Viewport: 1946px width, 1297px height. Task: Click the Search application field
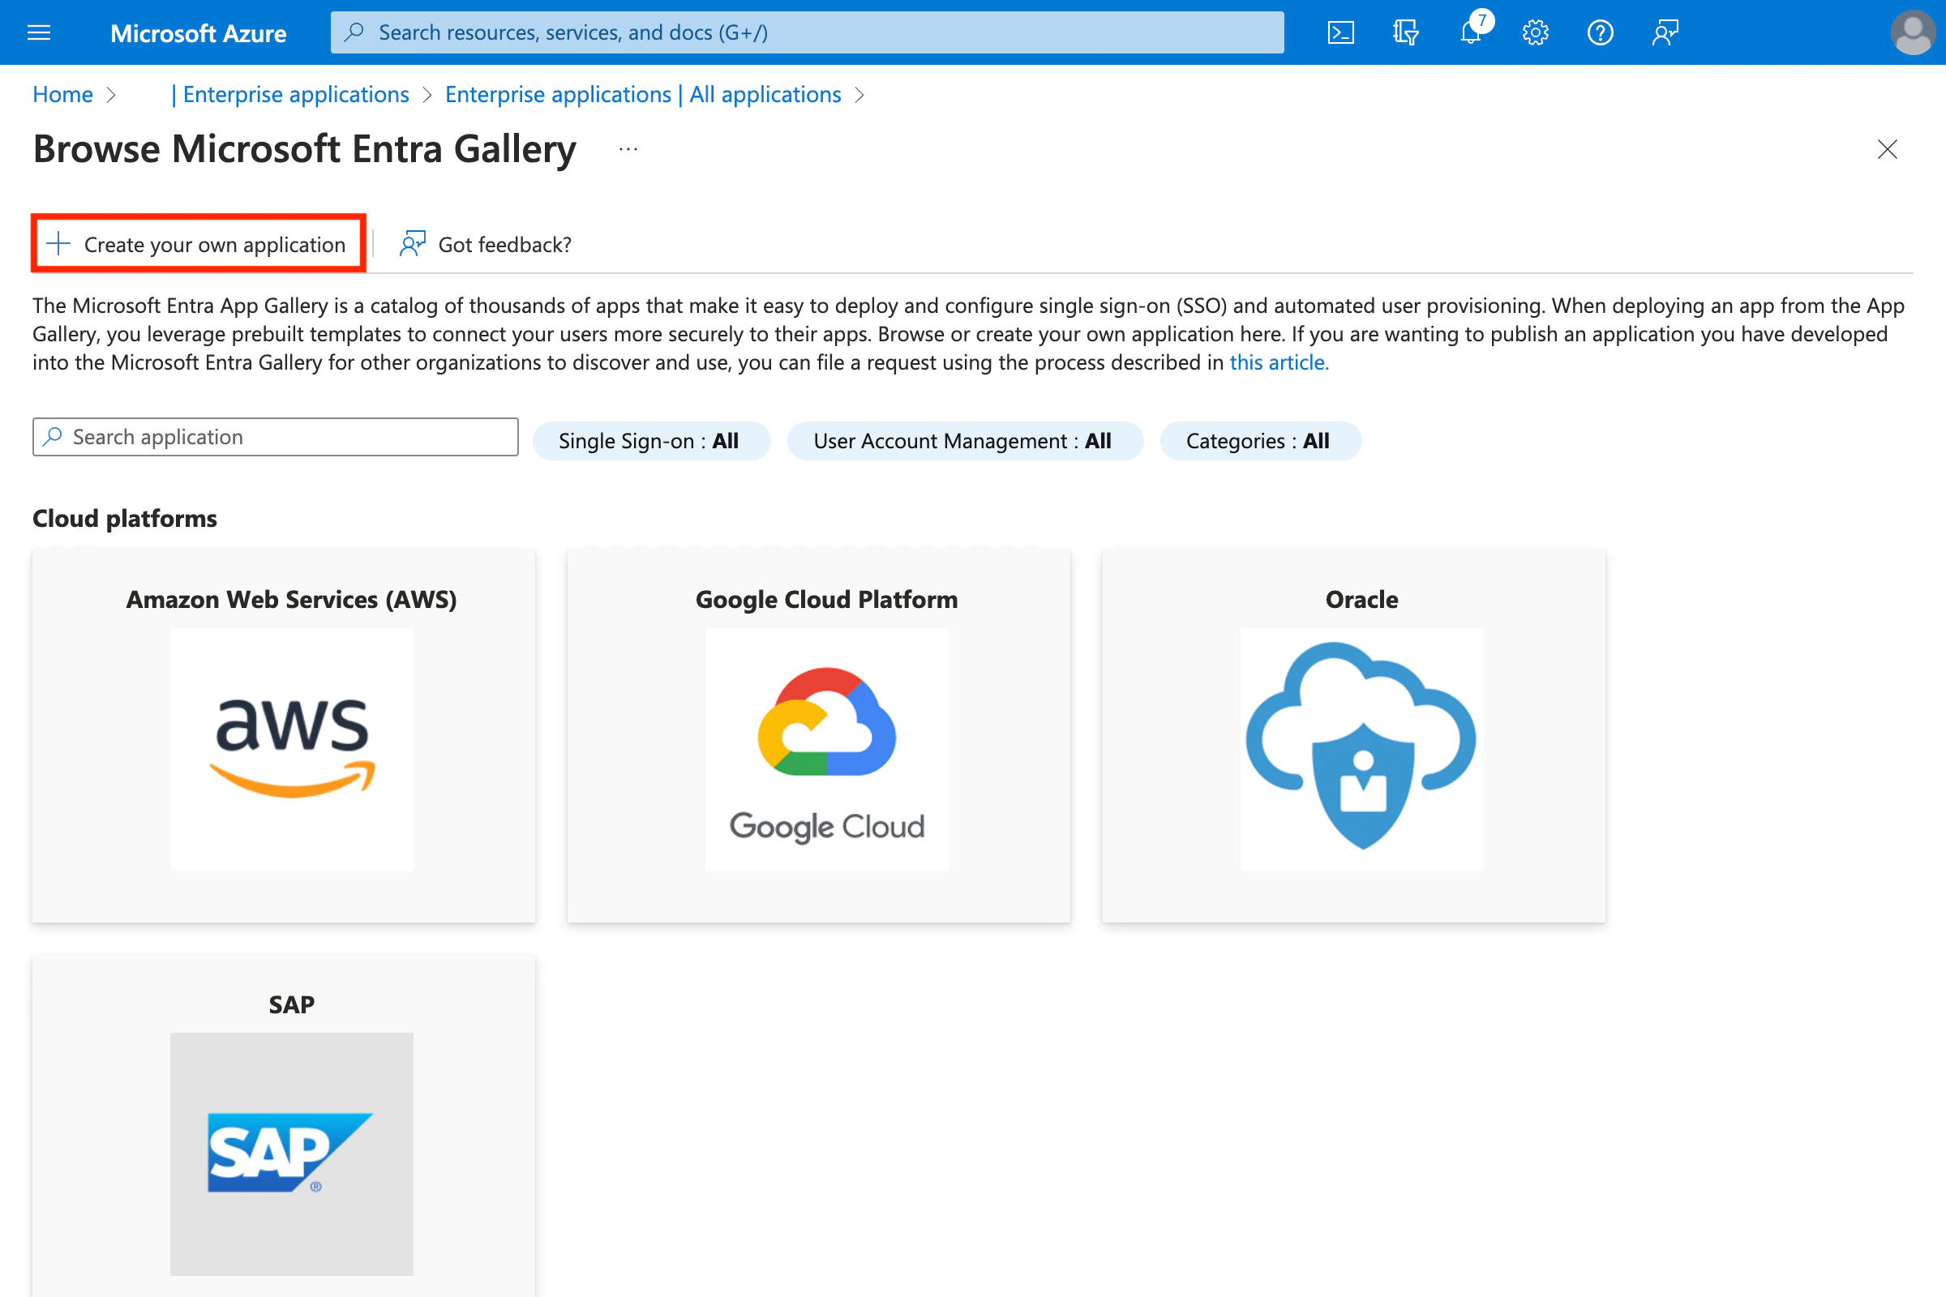tap(276, 437)
